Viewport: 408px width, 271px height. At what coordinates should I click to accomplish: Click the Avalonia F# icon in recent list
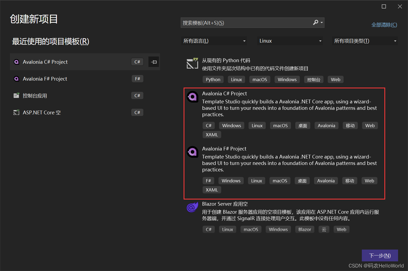[16, 78]
